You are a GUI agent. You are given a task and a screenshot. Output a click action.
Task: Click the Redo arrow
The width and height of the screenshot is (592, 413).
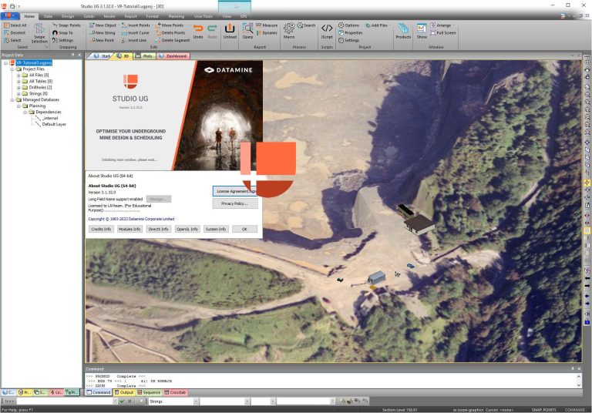pos(213,32)
